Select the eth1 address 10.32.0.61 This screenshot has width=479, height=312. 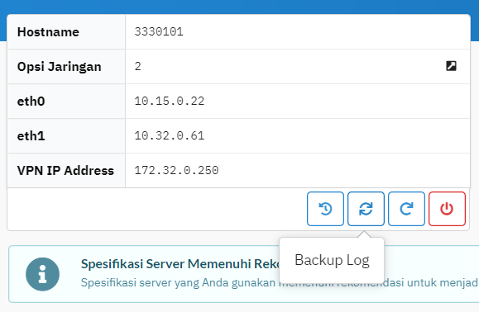170,136
